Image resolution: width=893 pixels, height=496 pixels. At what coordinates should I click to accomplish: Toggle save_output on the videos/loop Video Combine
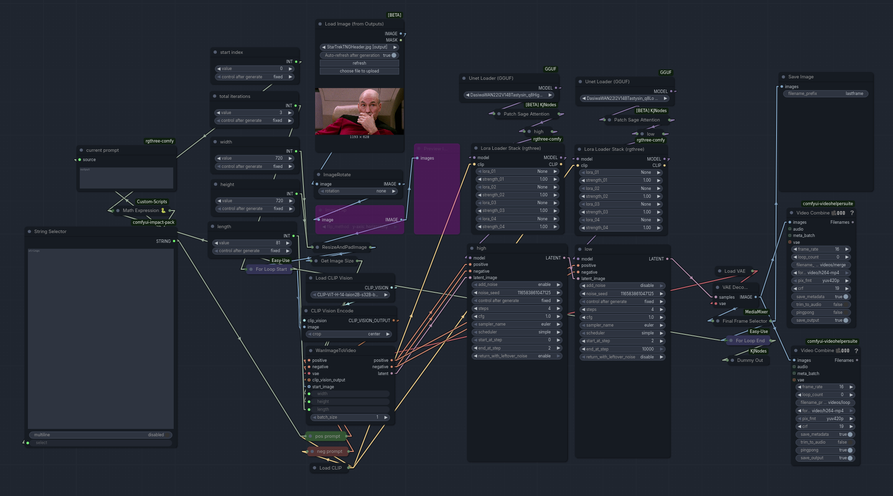850,458
